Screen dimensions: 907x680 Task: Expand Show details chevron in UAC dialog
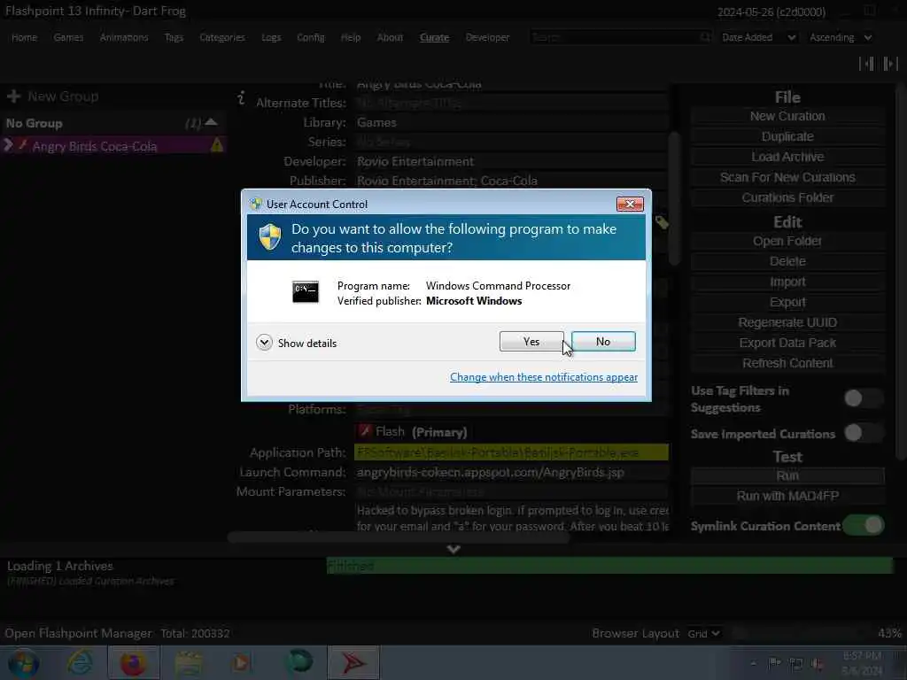[264, 343]
